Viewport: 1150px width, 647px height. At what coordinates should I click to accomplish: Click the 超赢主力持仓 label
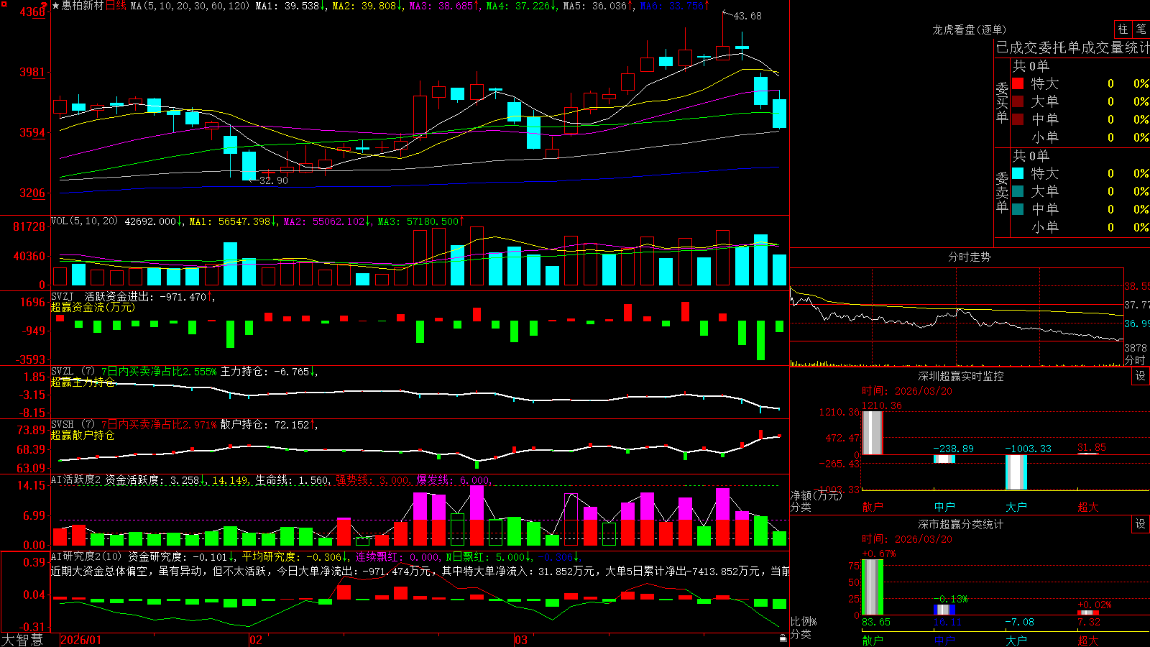tap(83, 382)
